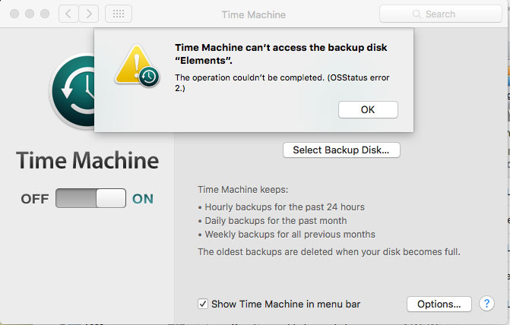Go forward with the right chevron button
This screenshot has width=510, height=325.
tap(89, 14)
